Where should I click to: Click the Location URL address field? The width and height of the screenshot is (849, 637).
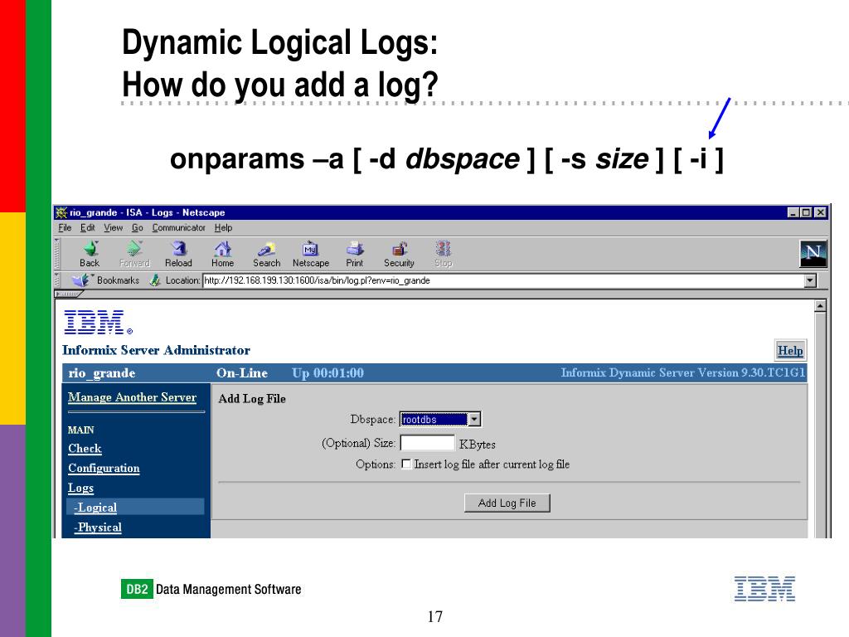[503, 280]
